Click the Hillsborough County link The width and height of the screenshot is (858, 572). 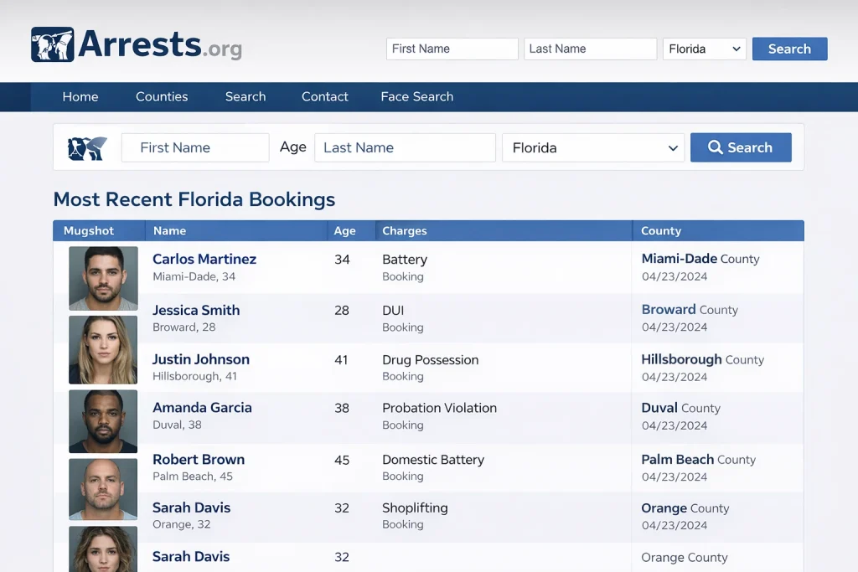(x=703, y=359)
